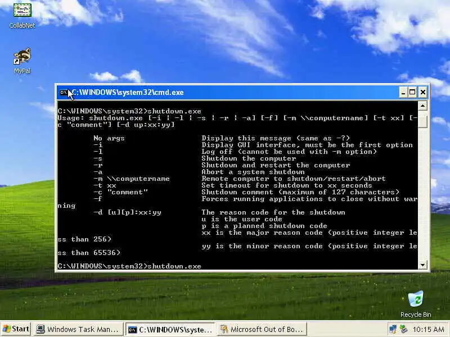This screenshot has width=450, height=337.
Task: Click 'Abort a system shutdown' text
Action: (253, 172)
